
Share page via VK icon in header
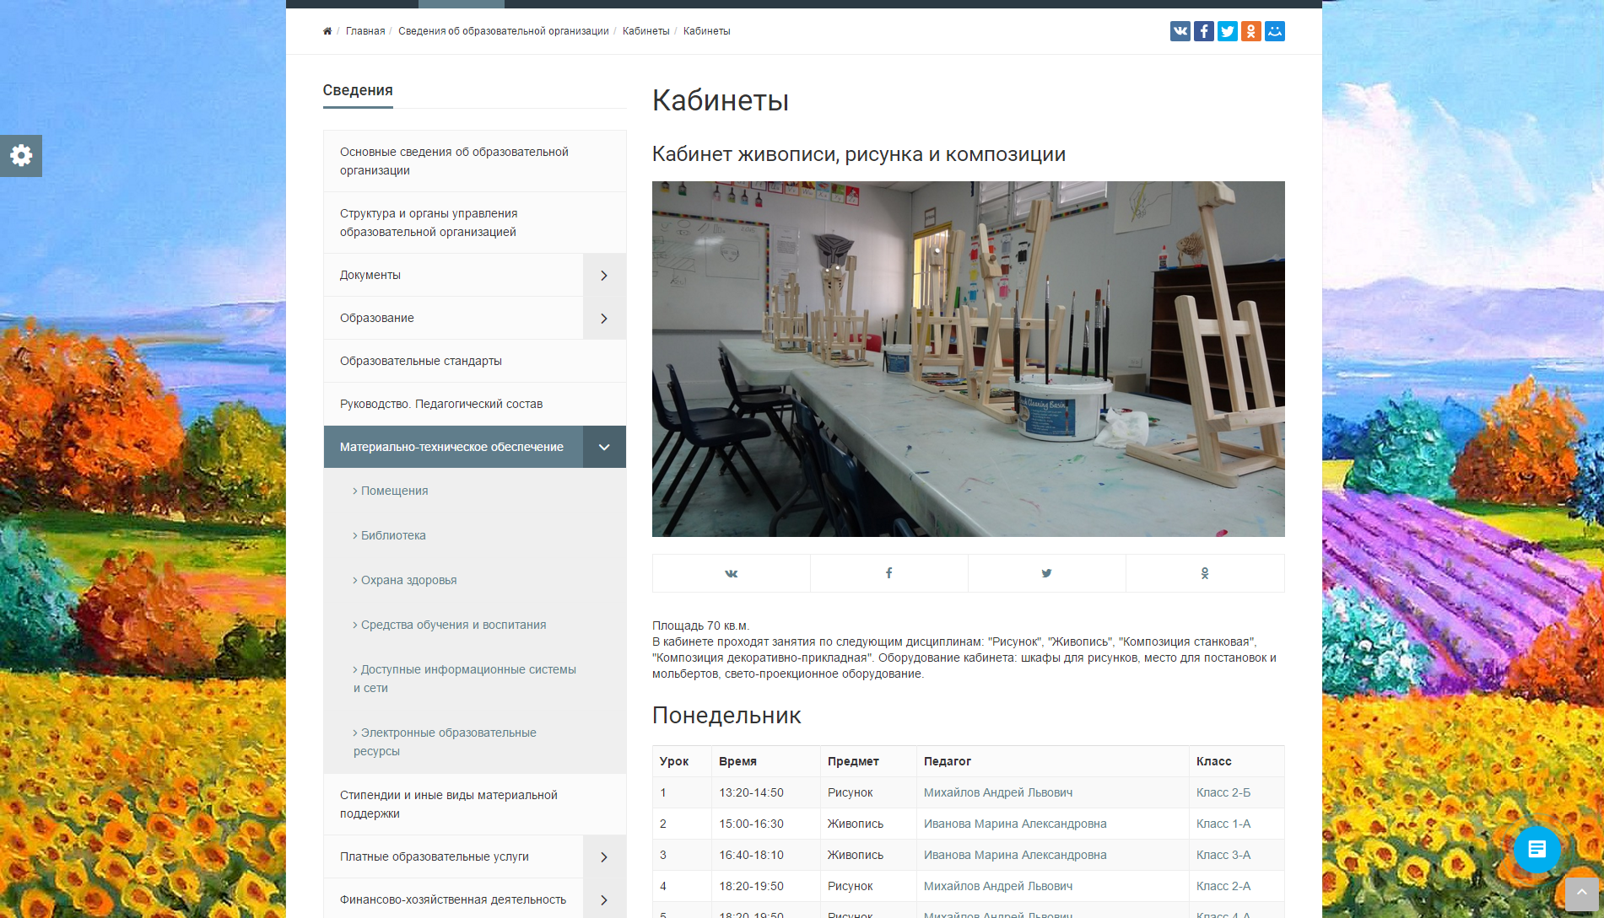point(1180,31)
